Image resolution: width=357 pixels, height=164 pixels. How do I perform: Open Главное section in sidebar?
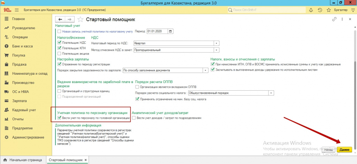(18, 19)
